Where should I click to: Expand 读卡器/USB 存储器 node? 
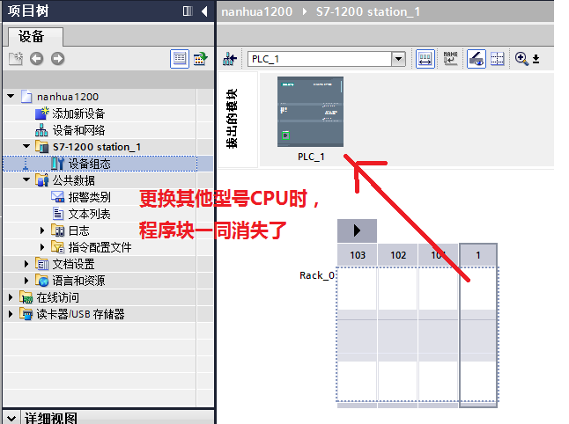pos(11,314)
